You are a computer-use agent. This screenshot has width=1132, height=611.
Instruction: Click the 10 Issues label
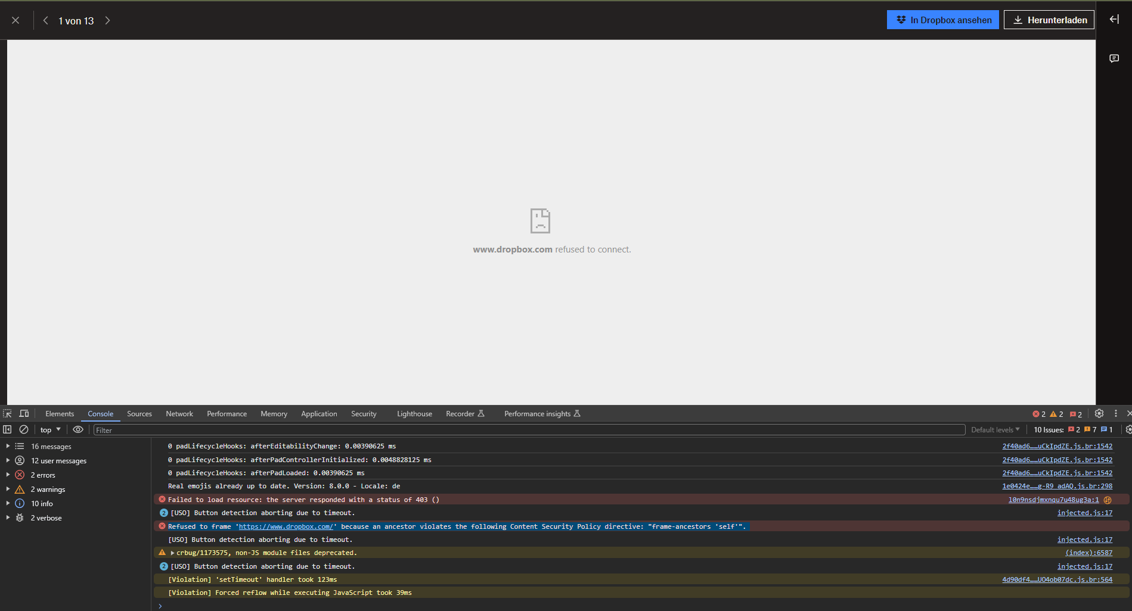(x=1049, y=430)
